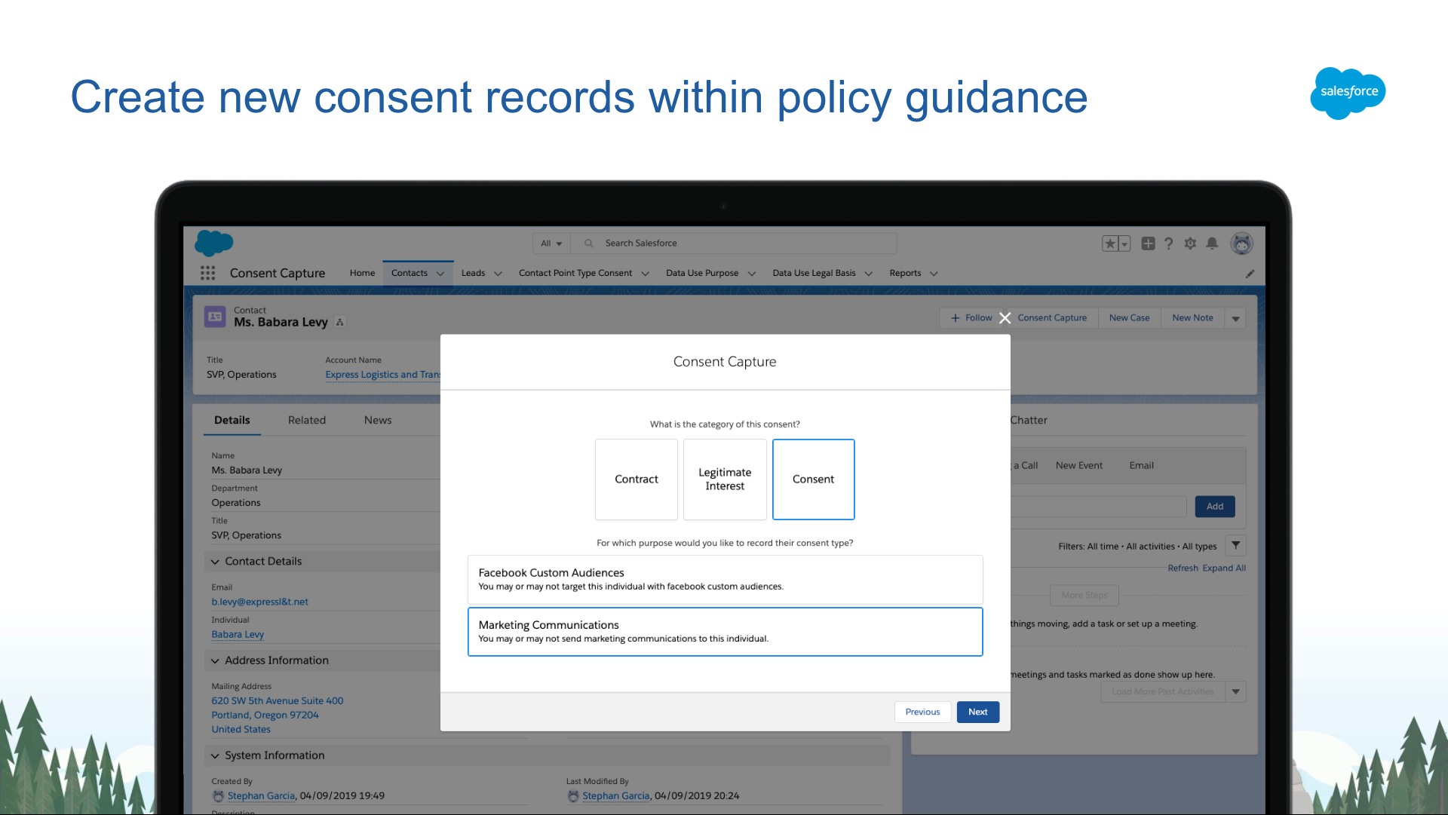
Task: Open the Astro avatar profile menu
Action: (1241, 243)
